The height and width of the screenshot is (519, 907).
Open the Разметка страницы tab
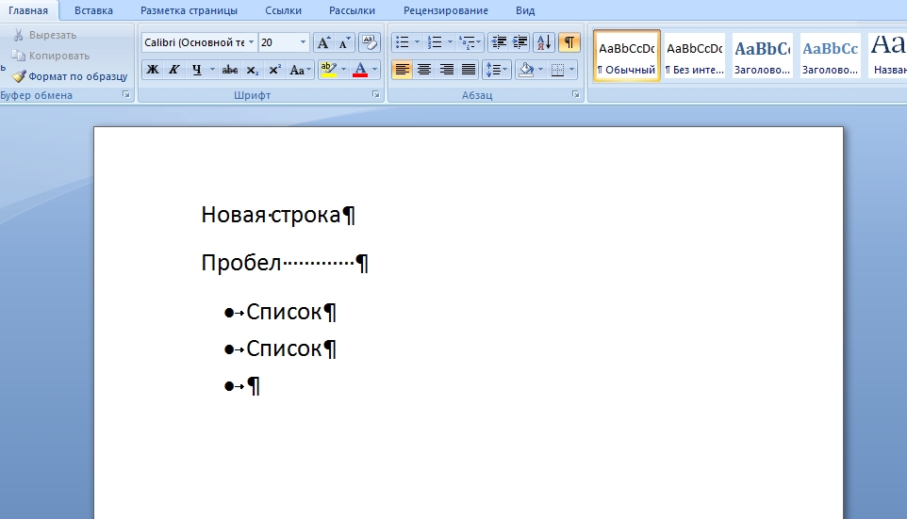(x=190, y=10)
